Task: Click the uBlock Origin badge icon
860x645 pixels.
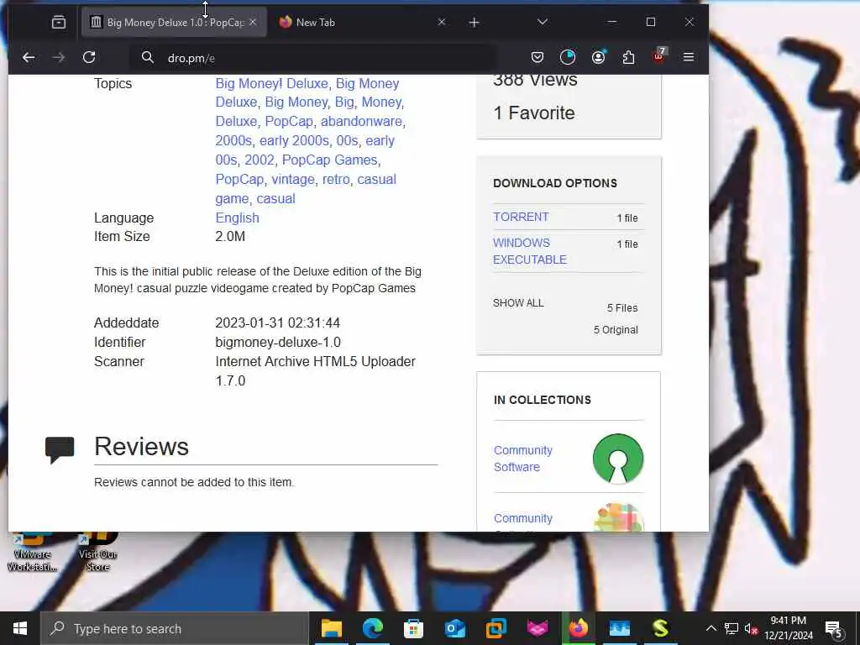Action: tap(658, 56)
